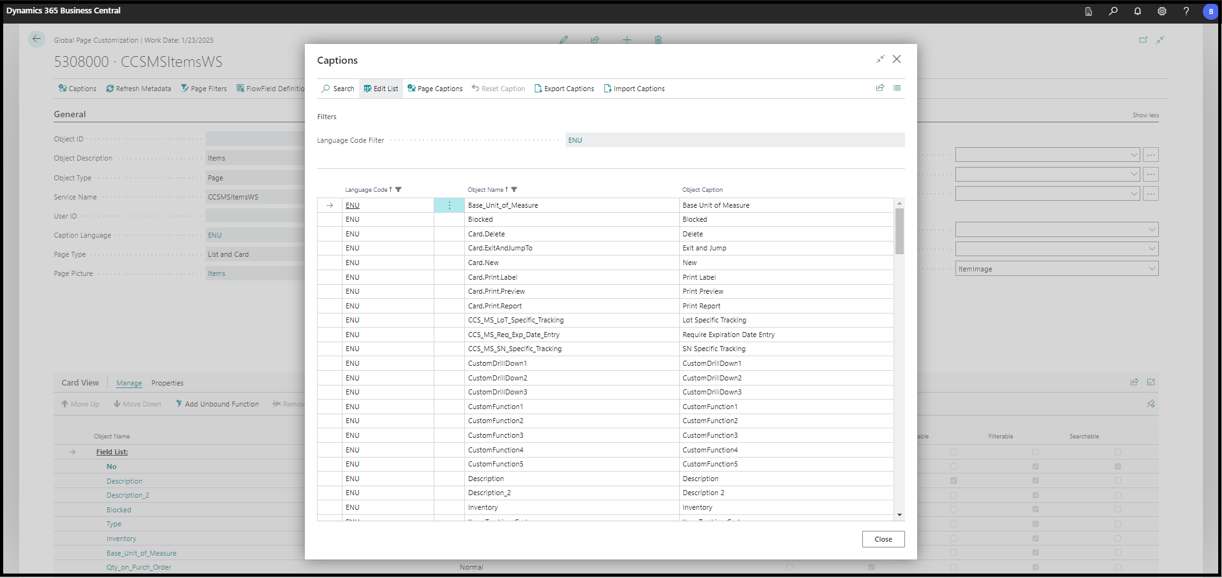
Task: Toggle Filterable checkbox in Description row
Action: pyautogui.click(x=1035, y=480)
